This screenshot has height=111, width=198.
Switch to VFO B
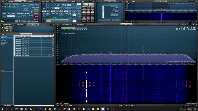coord(44,13)
